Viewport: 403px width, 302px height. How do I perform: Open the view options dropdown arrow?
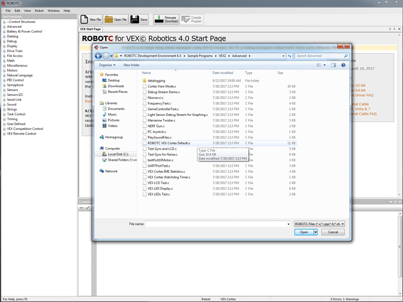324,65
